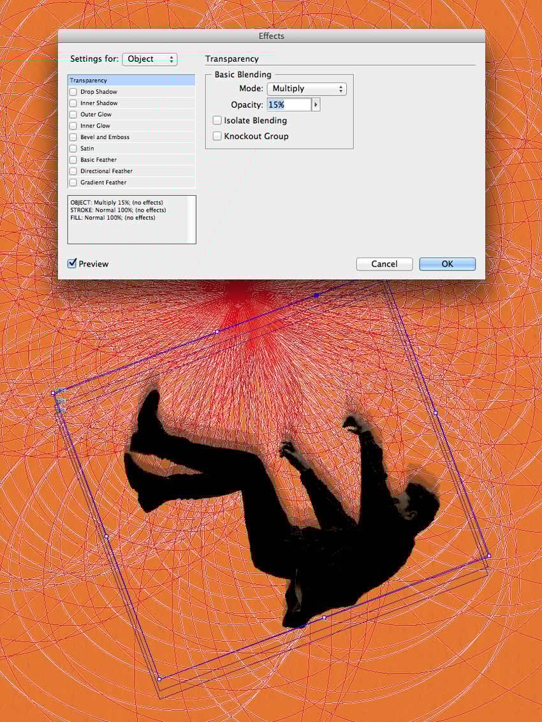The width and height of the screenshot is (542, 722).
Task: Click the 'STROKE: Normal 100%' summary line
Action: click(x=118, y=210)
